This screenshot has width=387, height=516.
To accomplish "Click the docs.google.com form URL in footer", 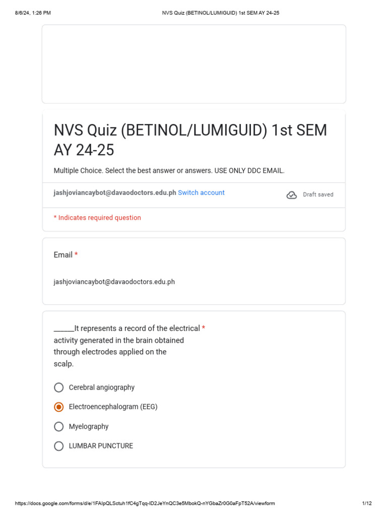I will 145,503.
